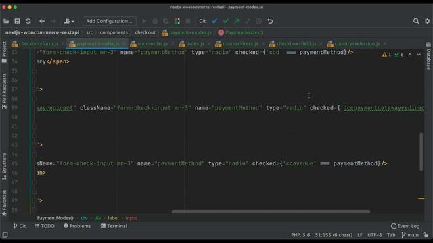The height and width of the screenshot is (243, 433).
Task: Click the green-red run targets icon
Action: pos(177,21)
